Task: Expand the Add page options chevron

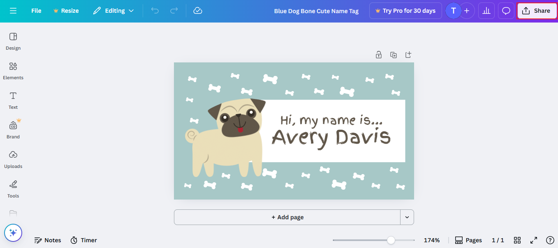Action: coord(407,217)
